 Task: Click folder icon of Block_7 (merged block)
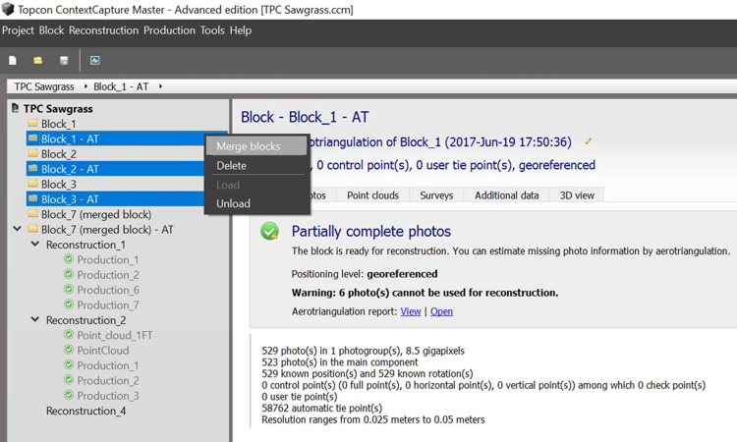click(x=32, y=214)
